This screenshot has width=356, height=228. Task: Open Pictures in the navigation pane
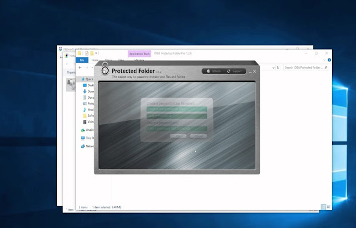[88, 104]
